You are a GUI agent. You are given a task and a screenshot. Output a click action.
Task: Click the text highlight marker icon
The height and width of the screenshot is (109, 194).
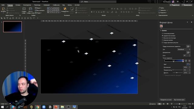pos(112,12)
